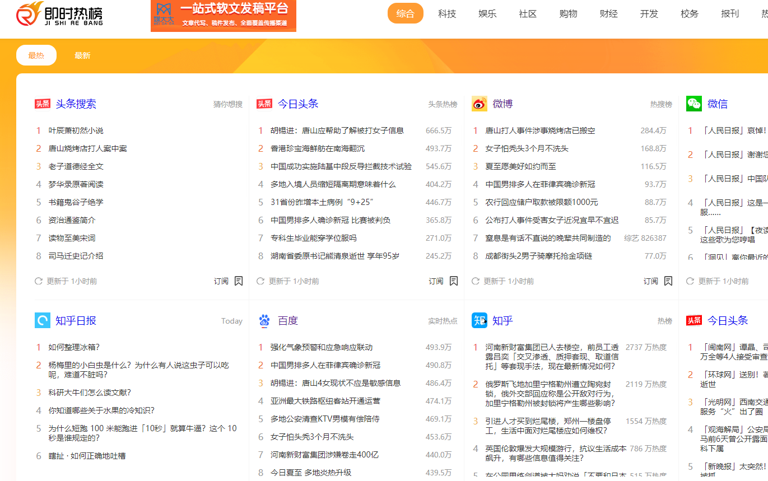Refresh the 头条搜索 list via reload icon

pos(39,281)
